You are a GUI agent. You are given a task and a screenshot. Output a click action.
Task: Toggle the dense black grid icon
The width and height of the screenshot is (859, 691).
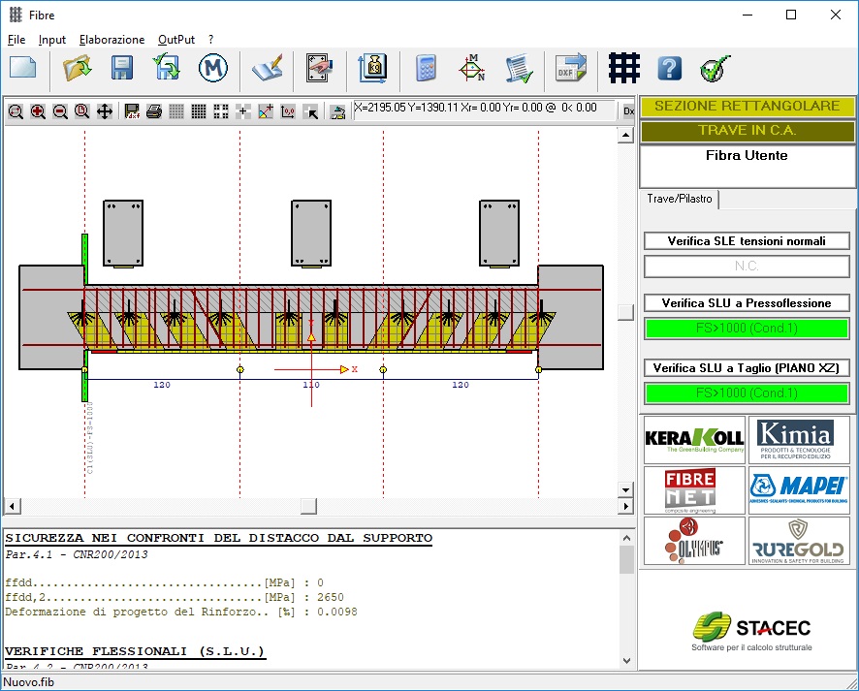coord(199,111)
